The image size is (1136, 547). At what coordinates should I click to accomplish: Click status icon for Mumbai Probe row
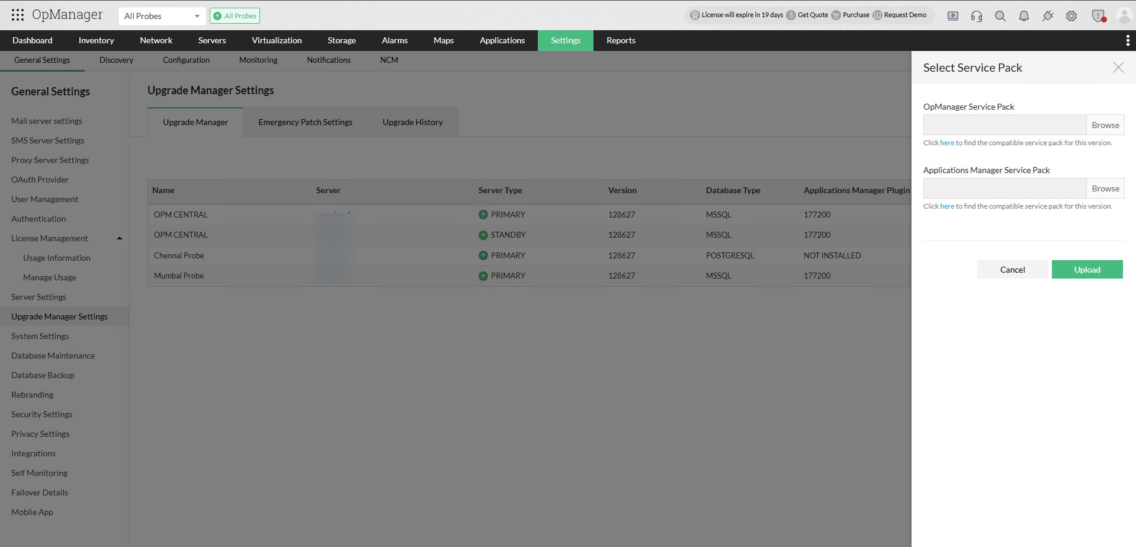(x=483, y=276)
